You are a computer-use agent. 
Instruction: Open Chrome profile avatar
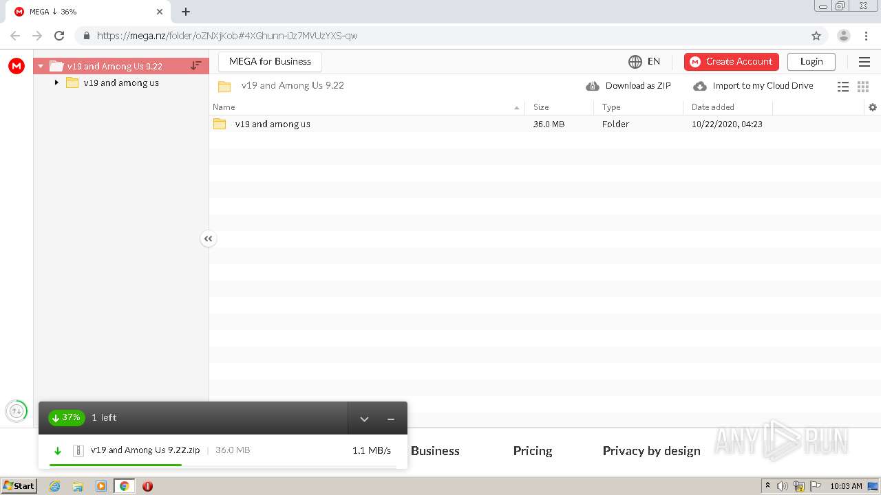[x=844, y=36]
